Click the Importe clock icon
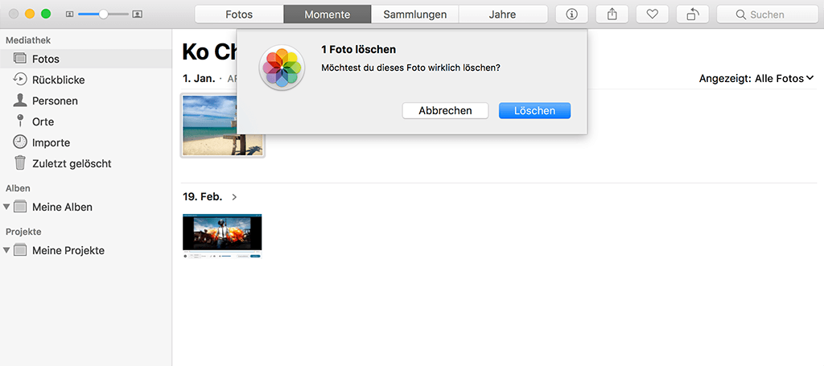The image size is (824, 366). [20, 142]
